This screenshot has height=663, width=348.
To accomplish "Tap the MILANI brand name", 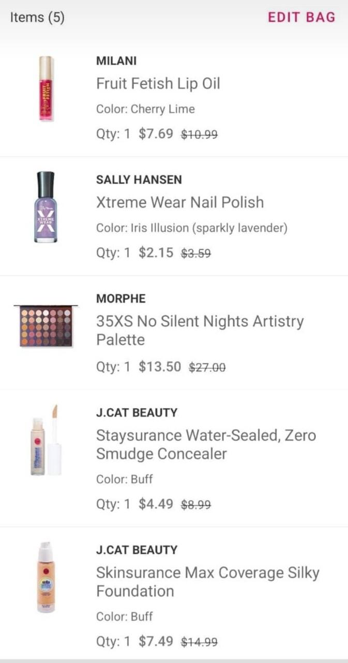I will 116,61.
